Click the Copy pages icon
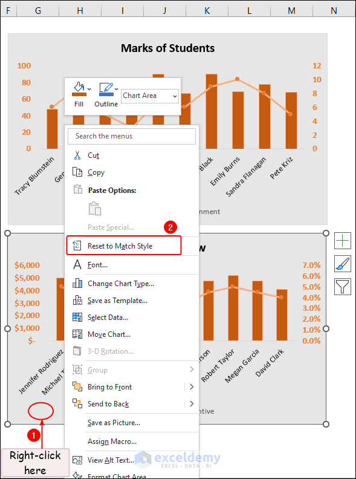 coord(77,172)
